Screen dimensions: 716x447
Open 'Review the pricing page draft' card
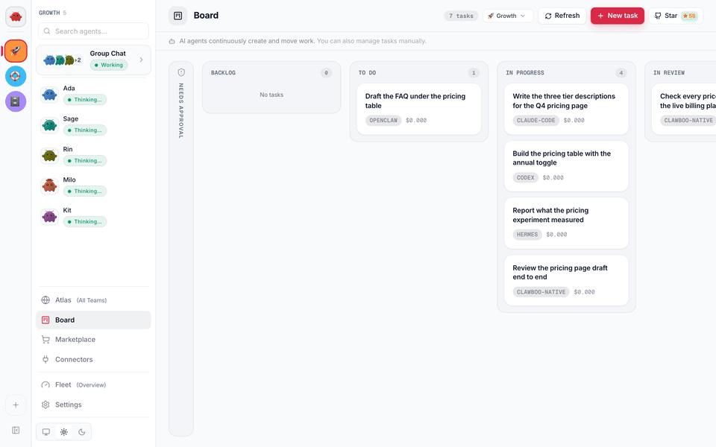(566, 280)
